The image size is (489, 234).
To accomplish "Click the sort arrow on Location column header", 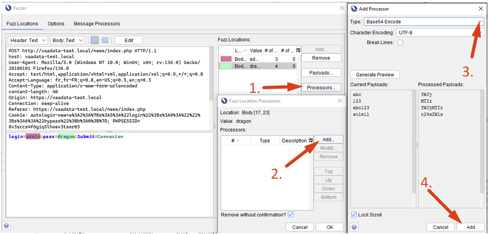I will 245,50.
